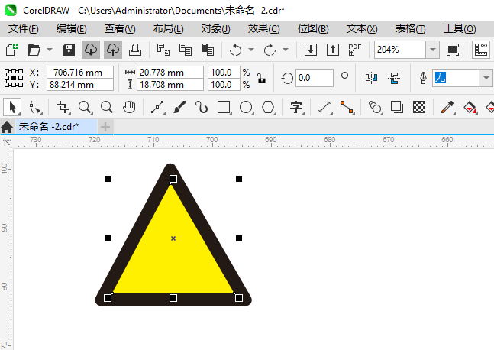Select the Text tool

pyautogui.click(x=296, y=107)
